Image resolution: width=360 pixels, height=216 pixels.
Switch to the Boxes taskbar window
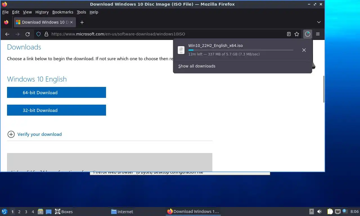click(64, 211)
